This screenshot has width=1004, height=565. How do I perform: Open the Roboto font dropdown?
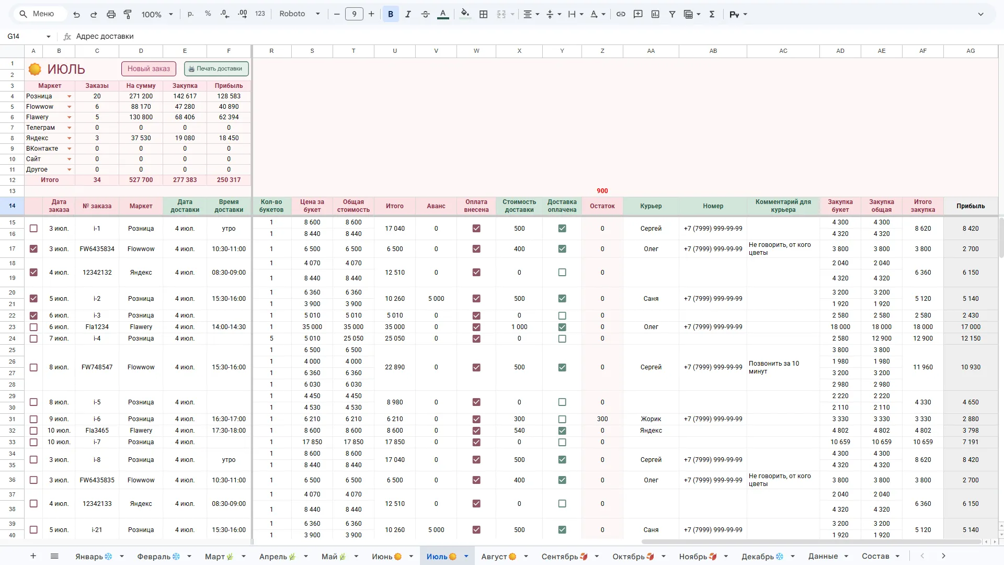(299, 14)
